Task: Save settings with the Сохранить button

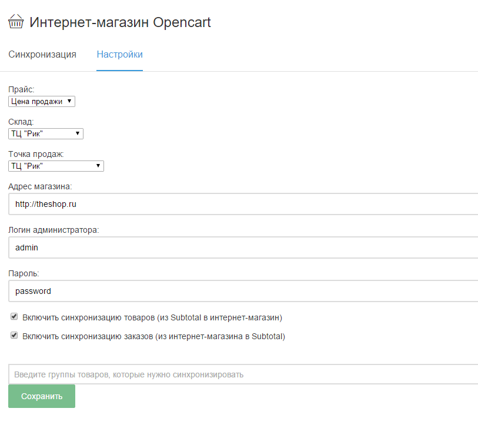Action: click(42, 396)
